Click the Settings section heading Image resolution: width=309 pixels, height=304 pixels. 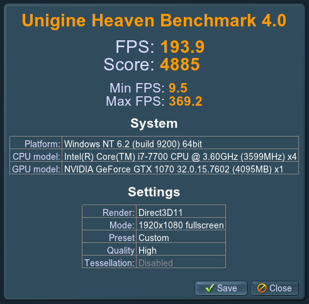[x=154, y=192]
